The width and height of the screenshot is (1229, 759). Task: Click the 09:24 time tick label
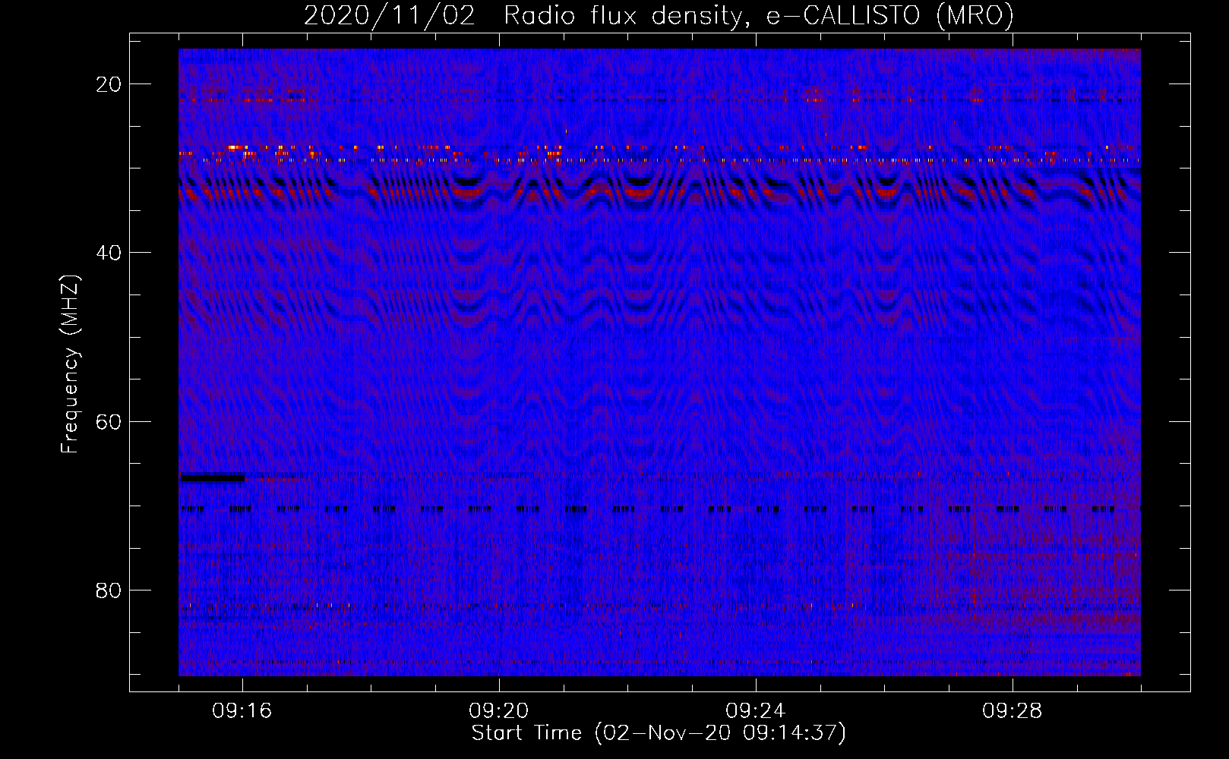[x=756, y=711]
